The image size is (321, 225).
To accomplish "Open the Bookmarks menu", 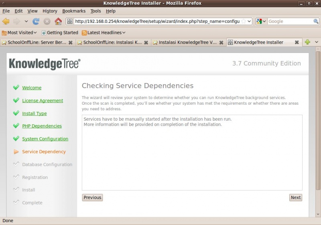I will click(74, 11).
